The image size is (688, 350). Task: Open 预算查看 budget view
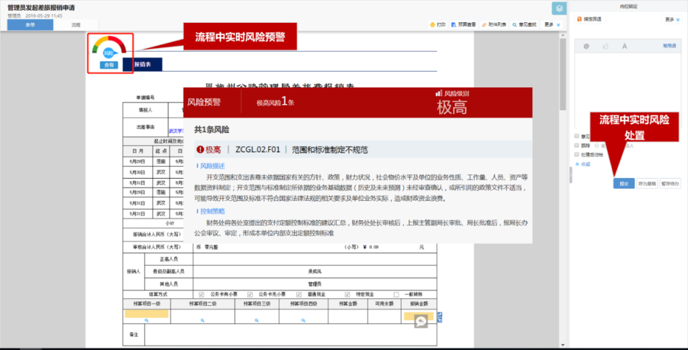click(463, 25)
